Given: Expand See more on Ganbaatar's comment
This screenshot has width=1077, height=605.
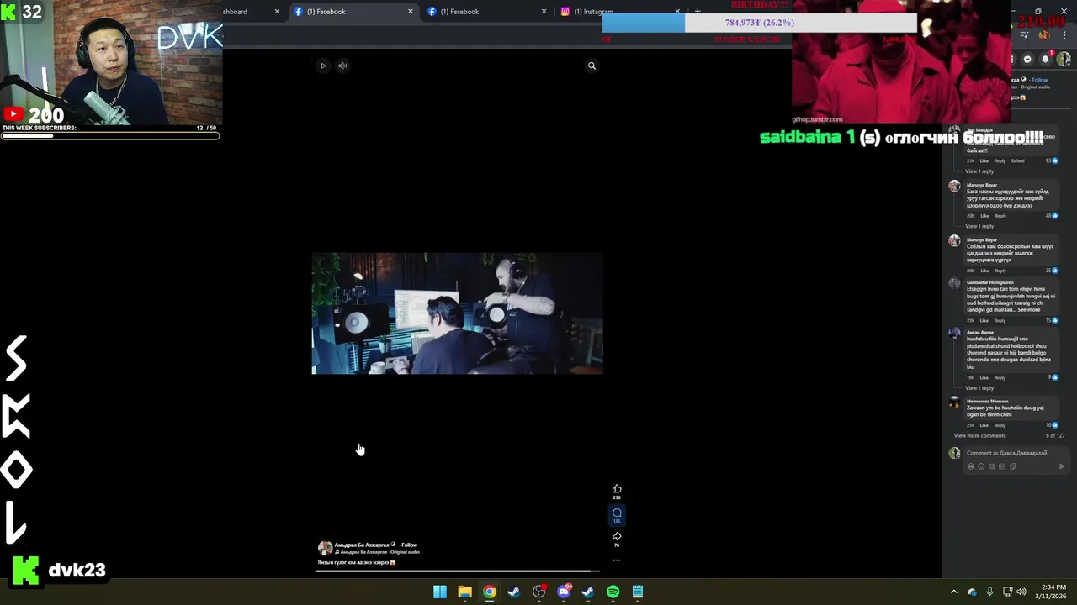Looking at the screenshot, I should (x=1029, y=309).
